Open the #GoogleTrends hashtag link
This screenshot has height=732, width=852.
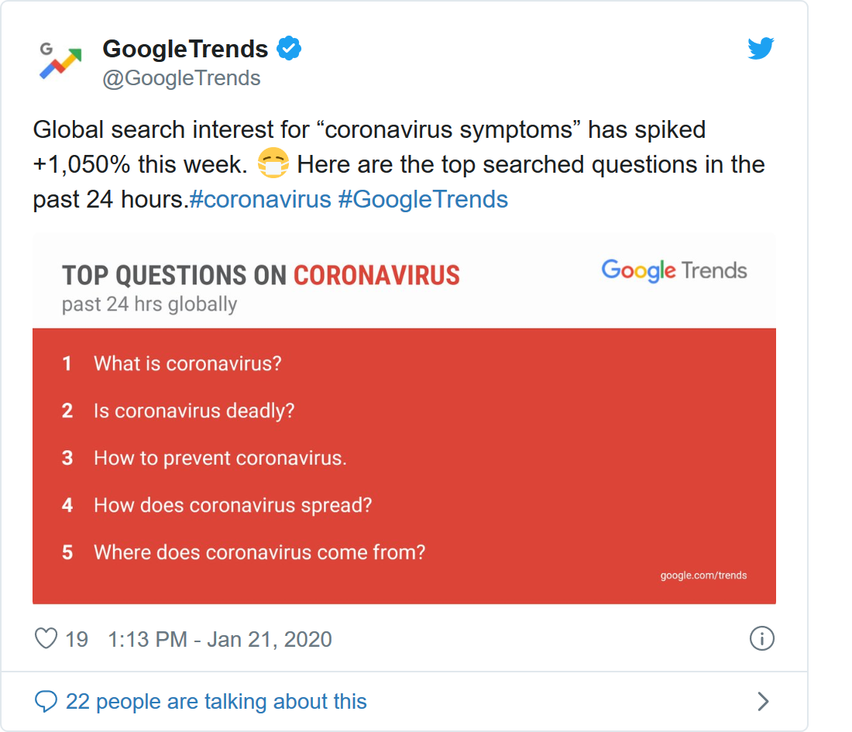pyautogui.click(x=423, y=200)
